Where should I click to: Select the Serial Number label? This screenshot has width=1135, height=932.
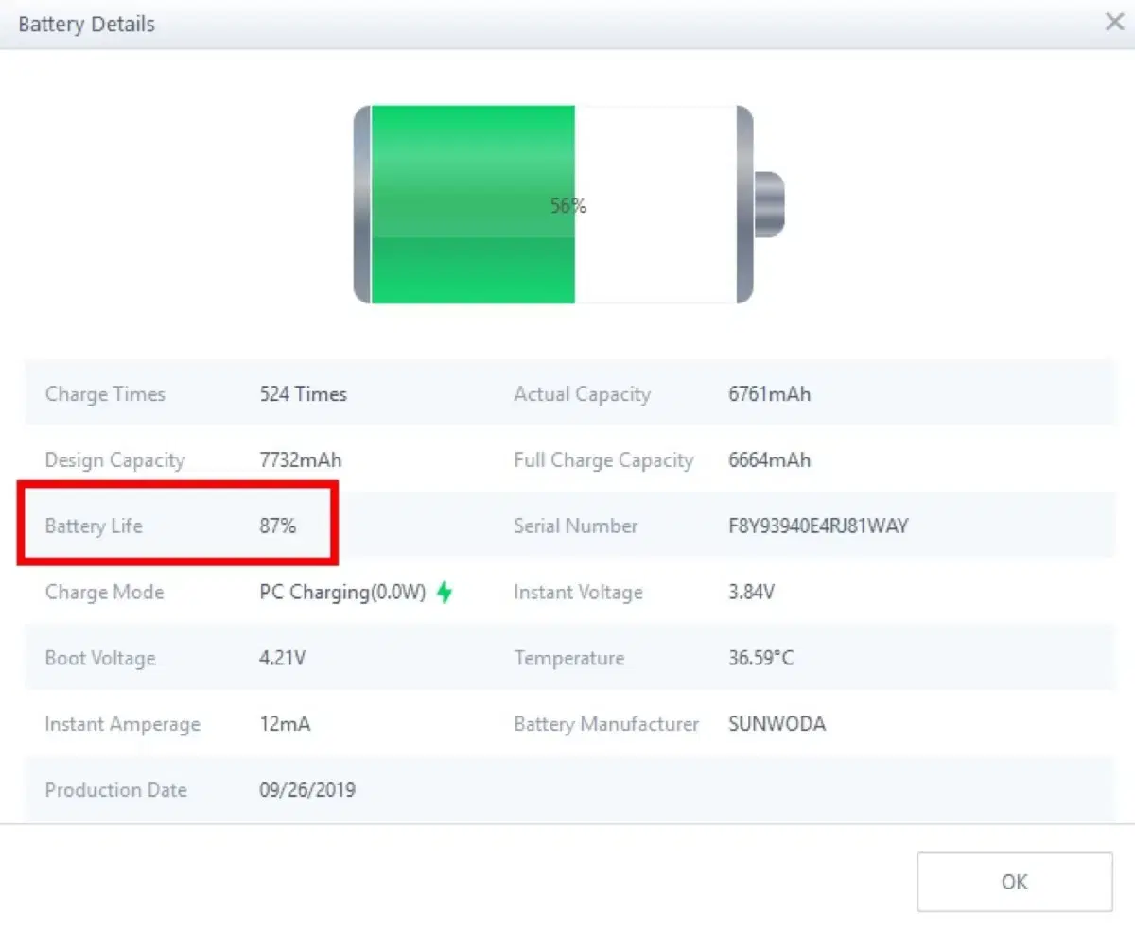tap(576, 526)
